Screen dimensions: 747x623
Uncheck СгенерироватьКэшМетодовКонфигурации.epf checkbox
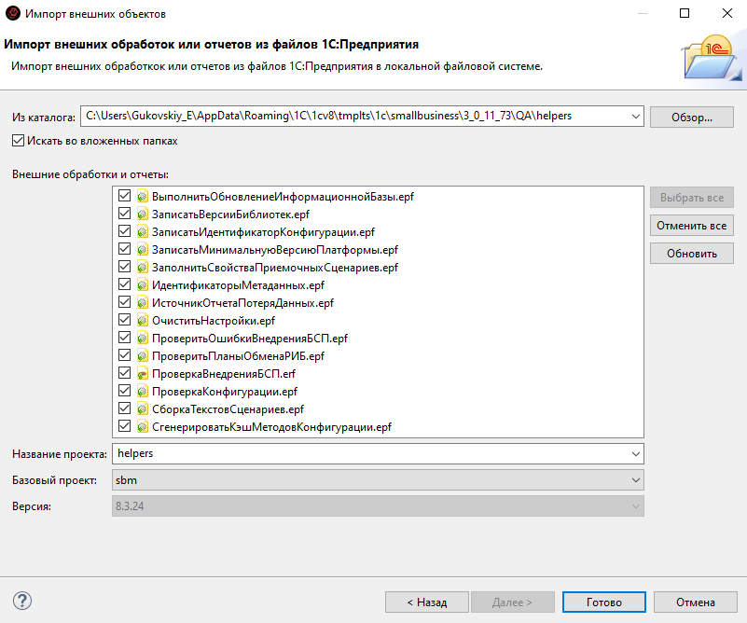(x=125, y=427)
